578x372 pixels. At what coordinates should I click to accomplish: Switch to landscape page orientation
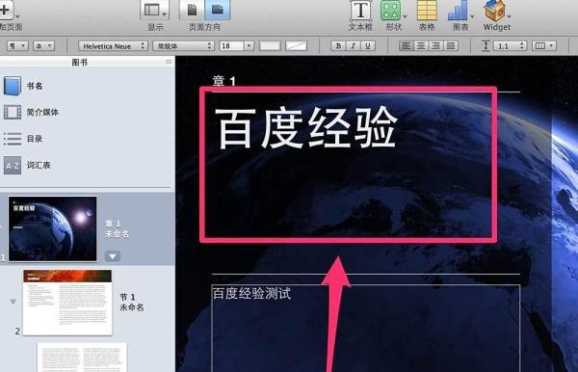coord(217,10)
